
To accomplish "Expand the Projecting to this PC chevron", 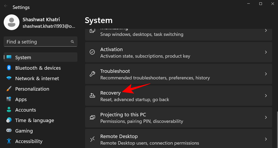I will 266,117.
